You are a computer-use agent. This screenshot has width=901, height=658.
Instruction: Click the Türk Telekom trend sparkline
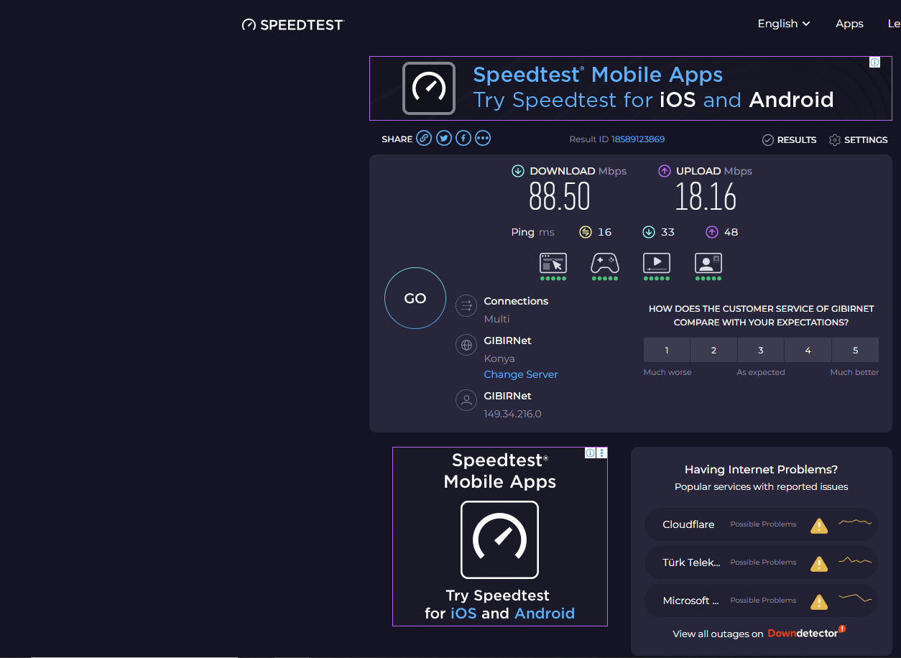coord(855,560)
